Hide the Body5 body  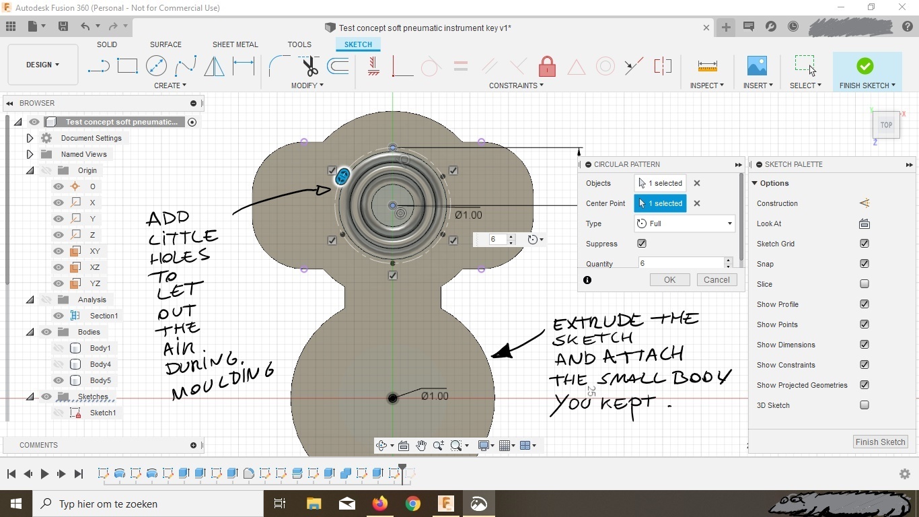59,380
